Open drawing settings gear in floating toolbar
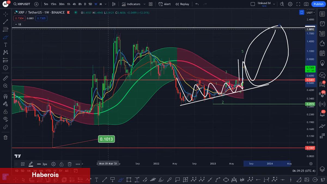Viewport: 327px width, 184px height. [53, 164]
